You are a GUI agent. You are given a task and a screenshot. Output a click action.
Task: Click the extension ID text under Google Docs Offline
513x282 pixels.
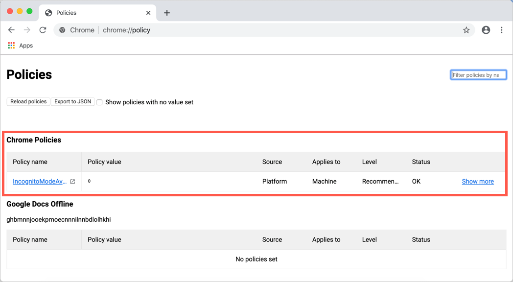click(x=58, y=219)
